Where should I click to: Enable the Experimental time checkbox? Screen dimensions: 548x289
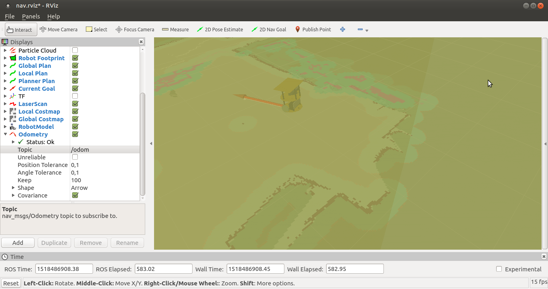[x=499, y=269]
